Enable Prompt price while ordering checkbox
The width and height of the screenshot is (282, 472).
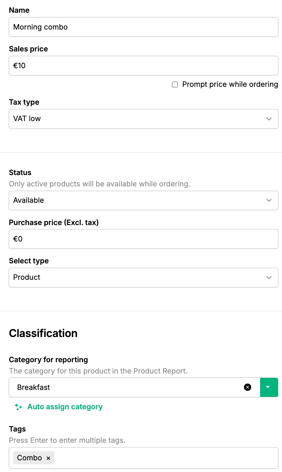[175, 85]
